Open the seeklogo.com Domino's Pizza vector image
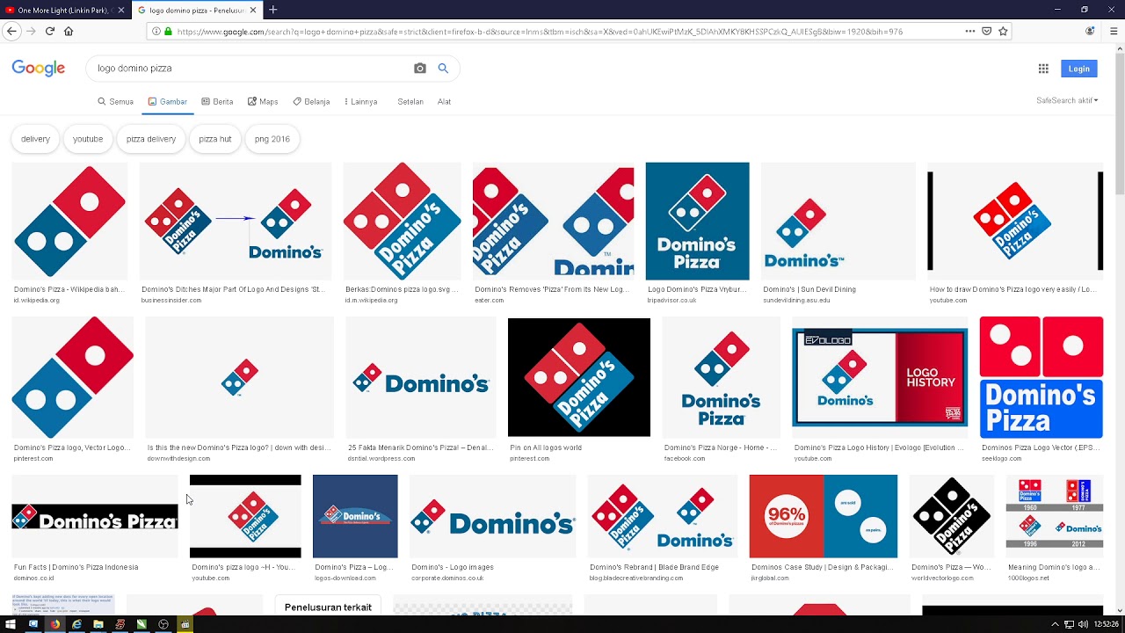 pos(1042,377)
